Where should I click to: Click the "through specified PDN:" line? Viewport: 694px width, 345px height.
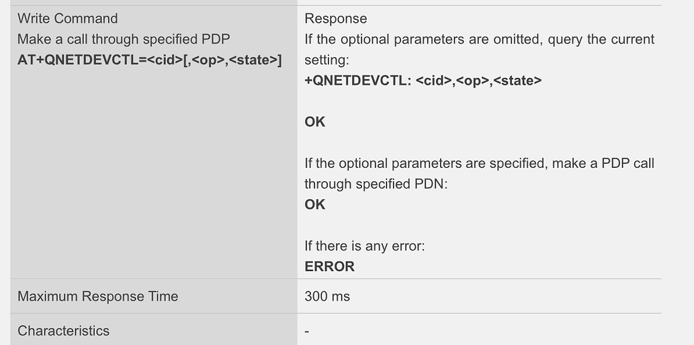point(376,184)
